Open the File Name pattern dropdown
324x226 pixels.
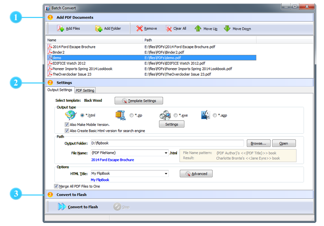166,153
